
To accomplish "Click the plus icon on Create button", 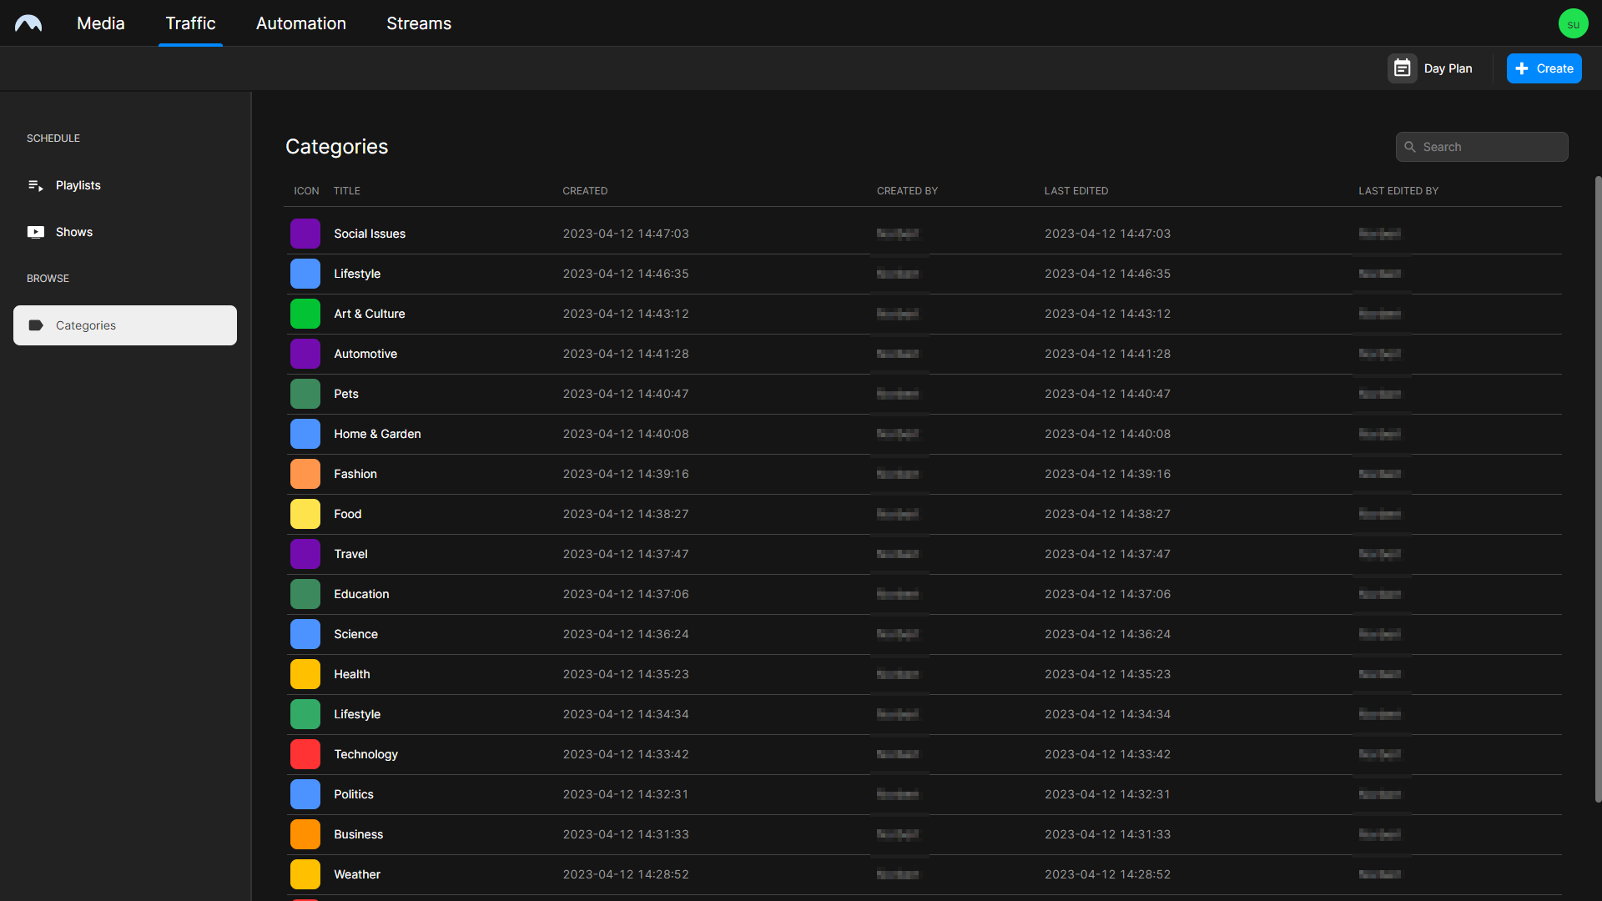I will [1523, 68].
